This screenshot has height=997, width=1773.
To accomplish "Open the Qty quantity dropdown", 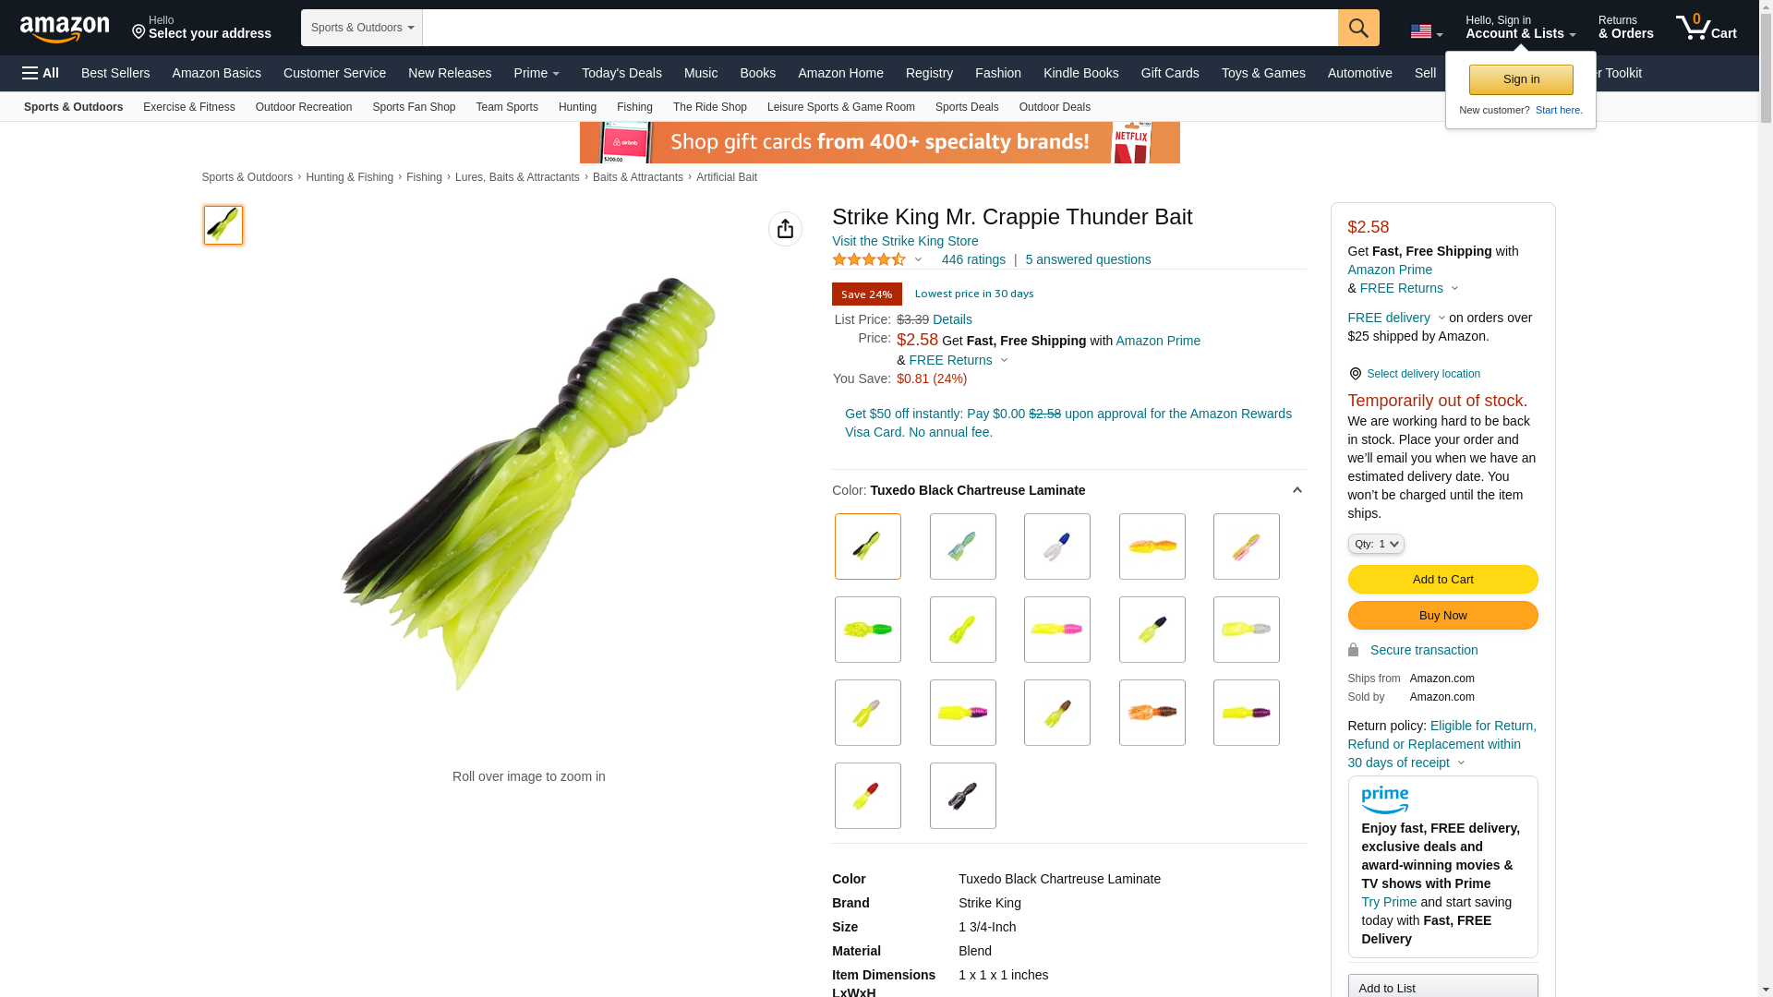I will pos(1376,544).
